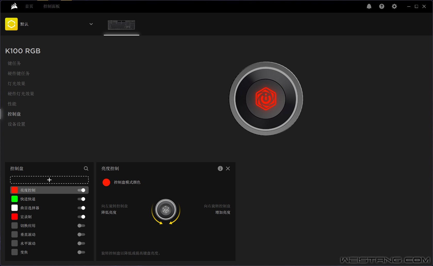Select the 水平滚动 list row
This screenshot has height=266, width=433.
[49, 243]
